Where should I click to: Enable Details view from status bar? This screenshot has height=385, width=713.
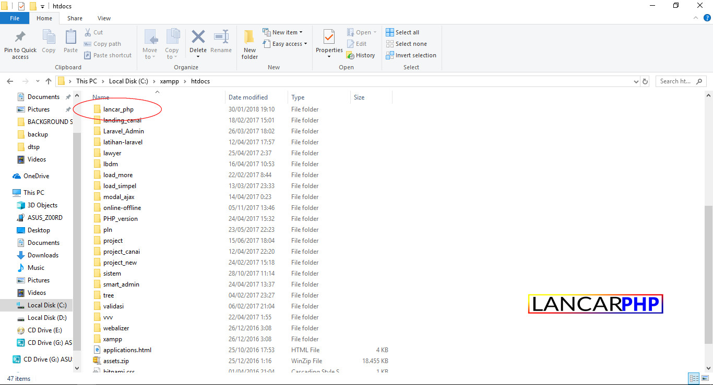point(694,378)
